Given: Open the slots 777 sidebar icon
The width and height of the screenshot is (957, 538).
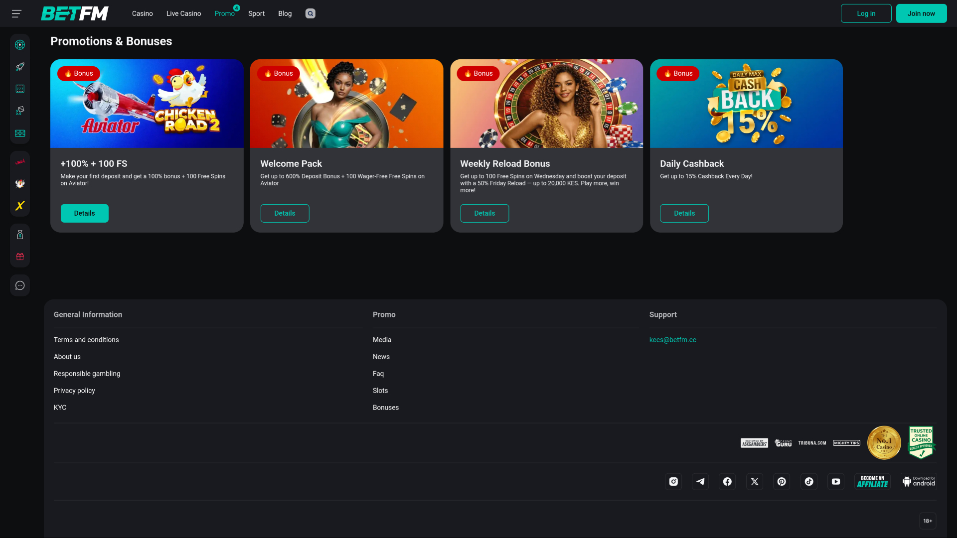Looking at the screenshot, I should coord(20,89).
